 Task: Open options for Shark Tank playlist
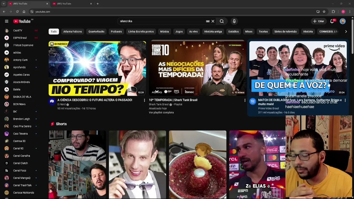pyautogui.click(x=244, y=100)
